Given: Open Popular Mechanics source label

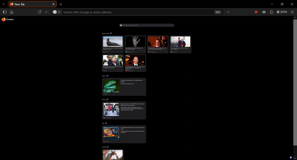Looking at the screenshot, I should click(x=130, y=52).
